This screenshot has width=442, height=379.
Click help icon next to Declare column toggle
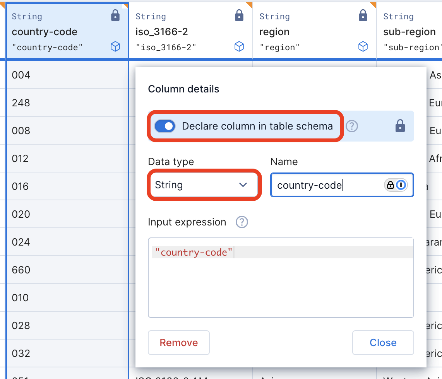pyautogui.click(x=352, y=126)
